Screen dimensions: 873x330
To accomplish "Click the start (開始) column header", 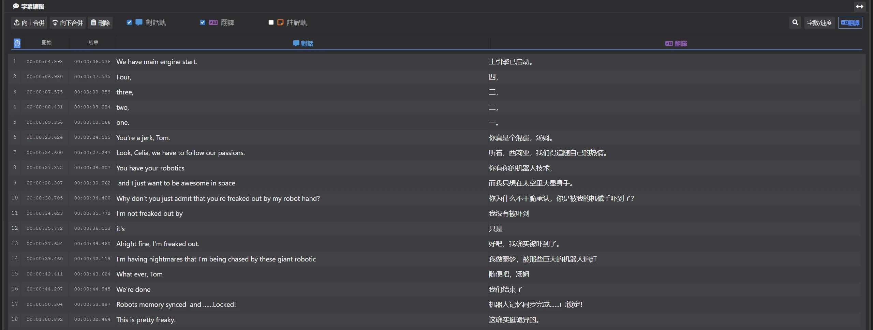I will tap(46, 43).
